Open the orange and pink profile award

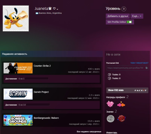tap(121, 104)
